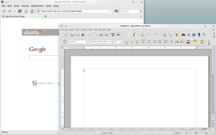Click the Paste clipboard icon

(135, 35)
